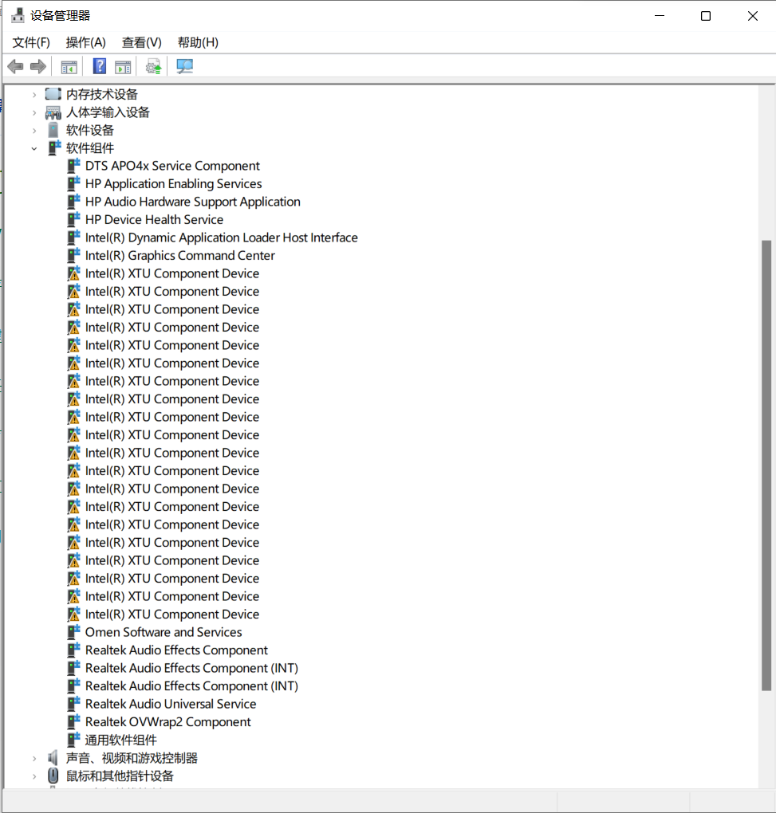Open the 操作 menu
Screen dimensions: 776x813
pos(85,42)
